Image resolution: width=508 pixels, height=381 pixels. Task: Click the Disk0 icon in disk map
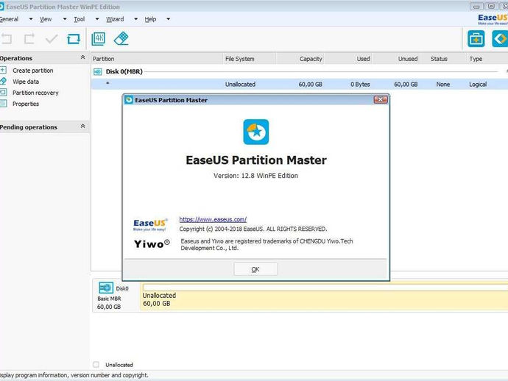coord(105,288)
